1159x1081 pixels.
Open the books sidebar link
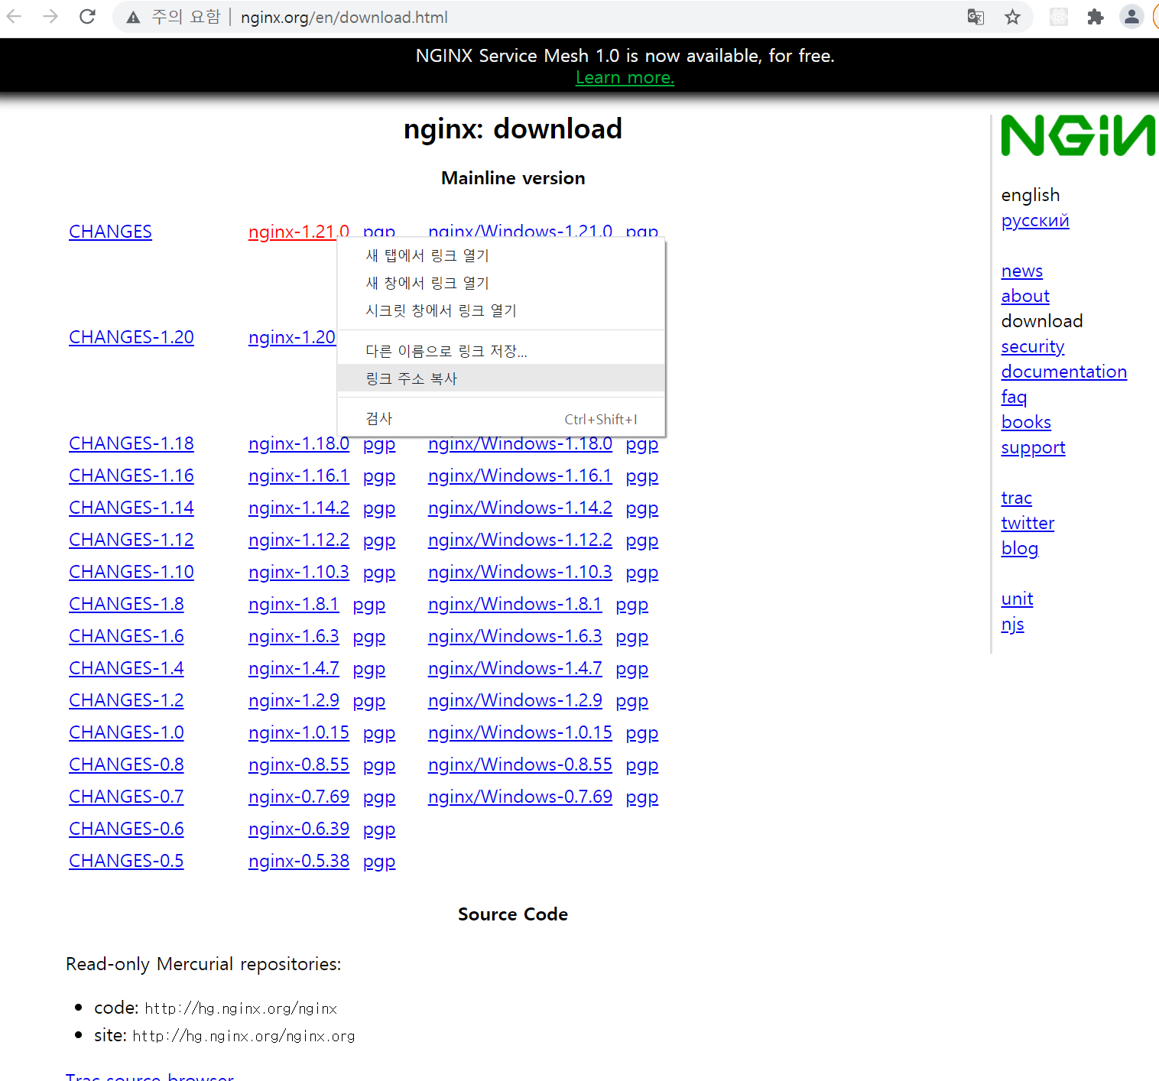tap(1026, 422)
